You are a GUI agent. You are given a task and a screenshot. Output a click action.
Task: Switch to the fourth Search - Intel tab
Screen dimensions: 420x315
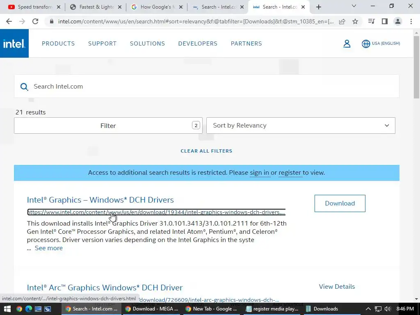pos(218,7)
